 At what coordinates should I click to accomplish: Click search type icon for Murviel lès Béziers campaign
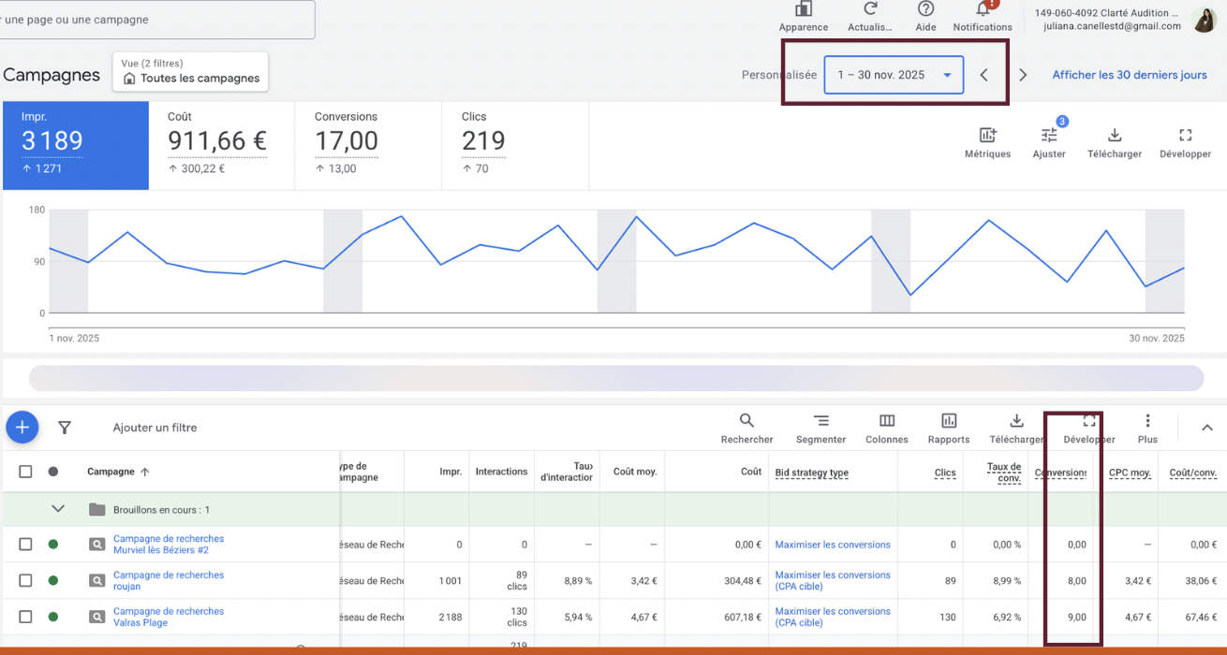point(96,544)
